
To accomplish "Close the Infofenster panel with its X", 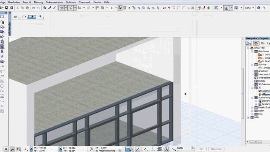I will (x=10, y=13).
